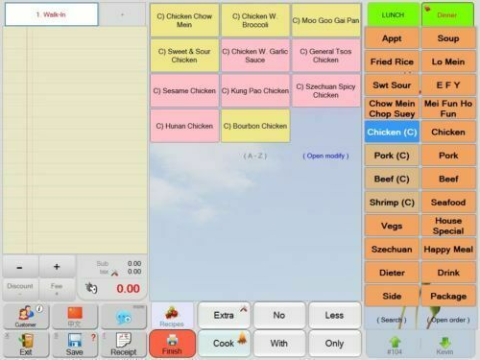Open the blank tab beside Walk-In
Image resolution: width=480 pixels, height=360 pixels.
123,14
